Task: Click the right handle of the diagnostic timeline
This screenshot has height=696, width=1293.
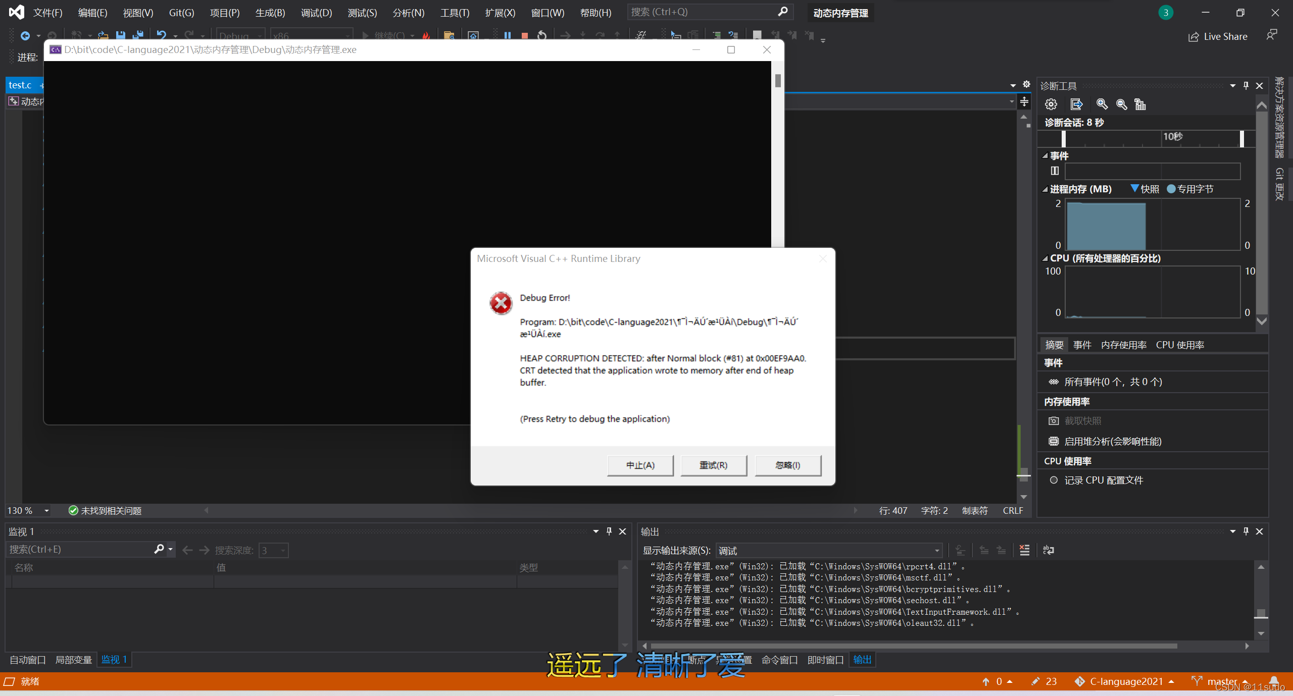Action: (x=1241, y=138)
